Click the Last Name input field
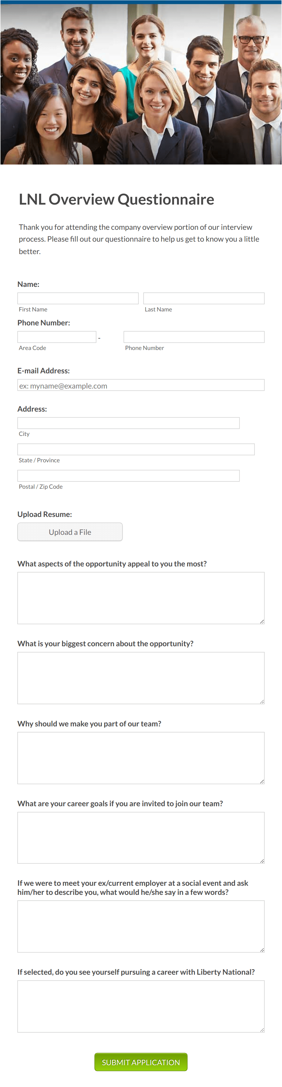This screenshot has height=1087, width=282. [x=204, y=298]
